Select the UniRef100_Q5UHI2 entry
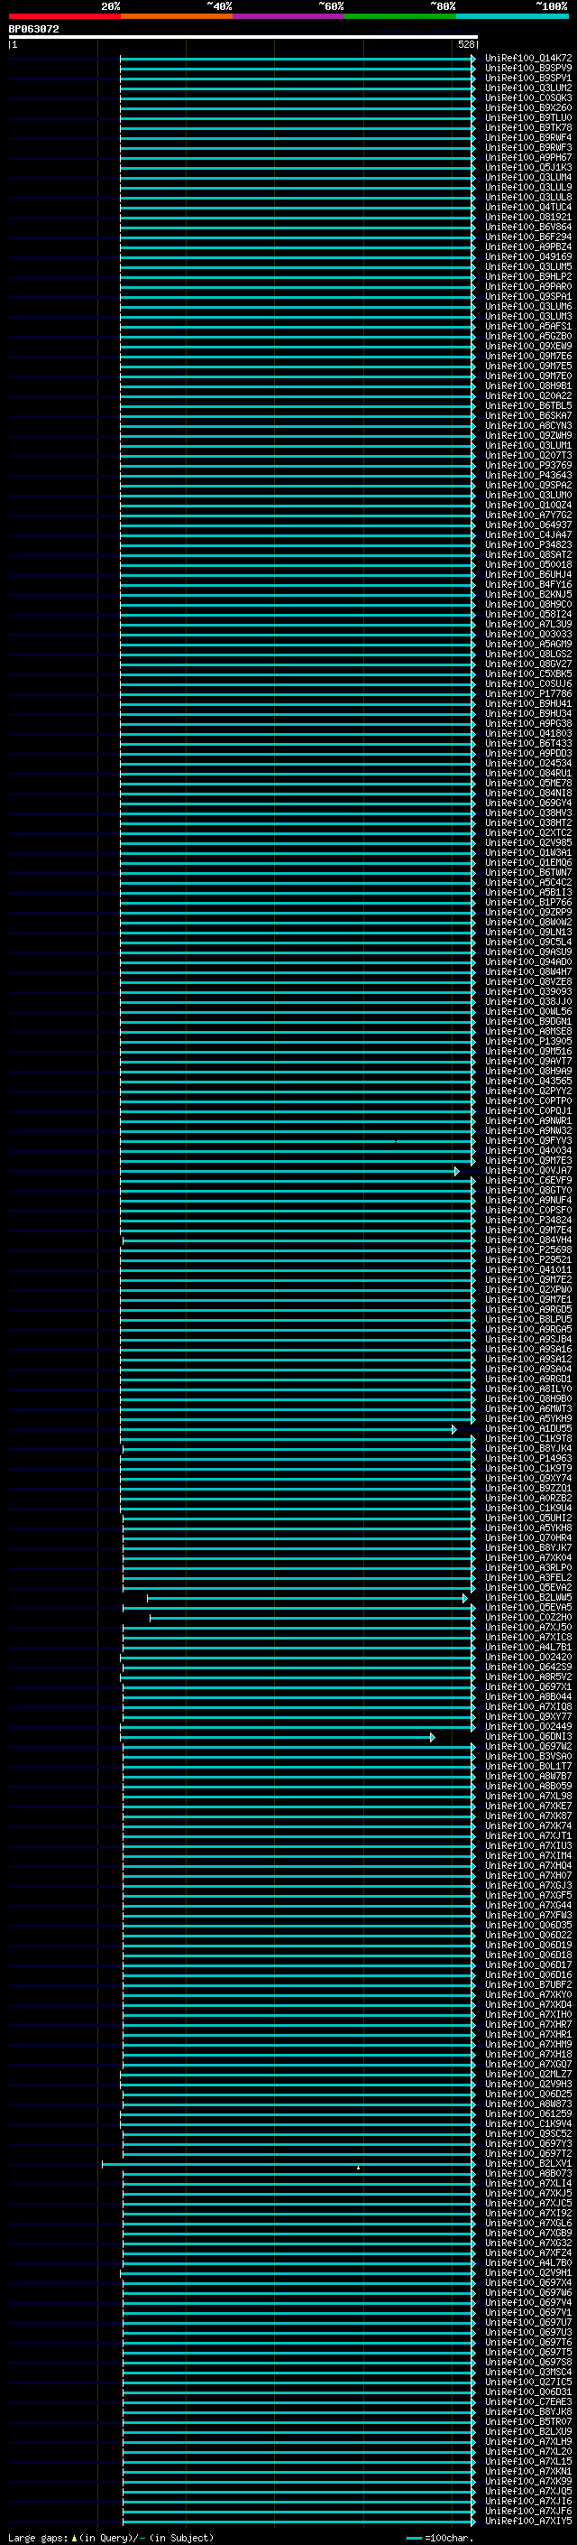The height and width of the screenshot is (2545, 577). click(x=528, y=1519)
